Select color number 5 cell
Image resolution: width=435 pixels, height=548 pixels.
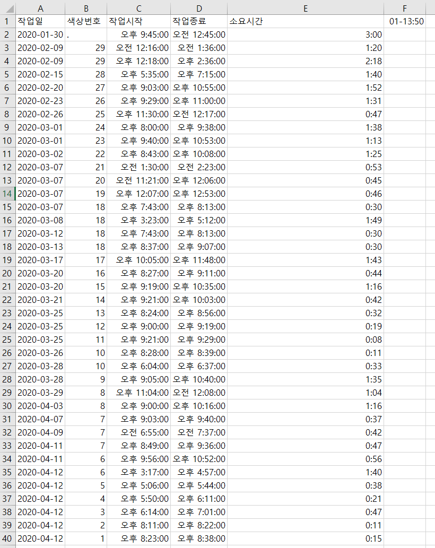[86, 486]
